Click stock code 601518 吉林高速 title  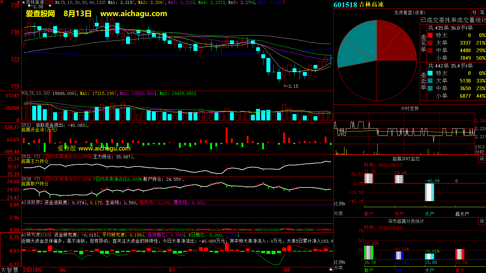(x=358, y=5)
